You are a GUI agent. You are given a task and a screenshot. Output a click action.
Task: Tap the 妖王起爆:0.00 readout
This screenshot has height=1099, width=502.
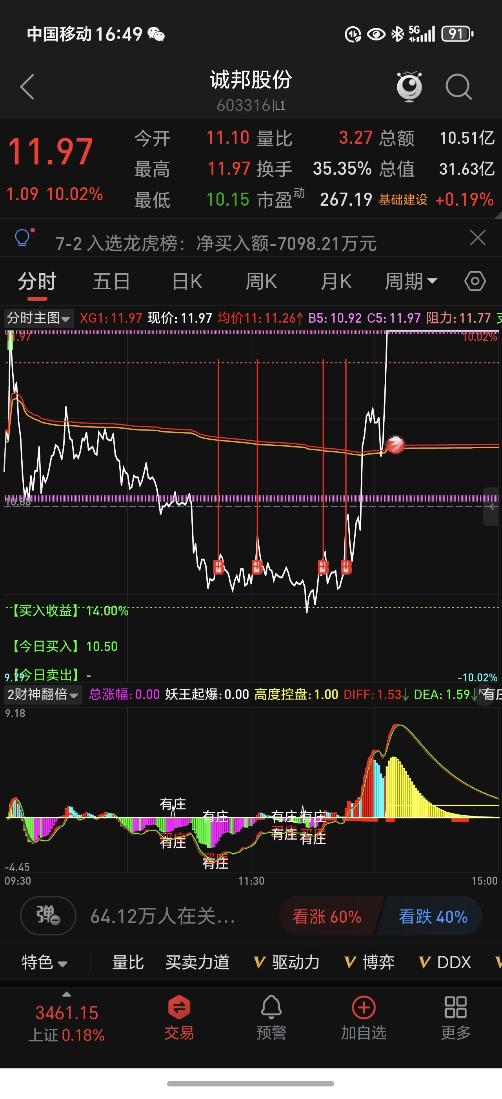(x=207, y=695)
